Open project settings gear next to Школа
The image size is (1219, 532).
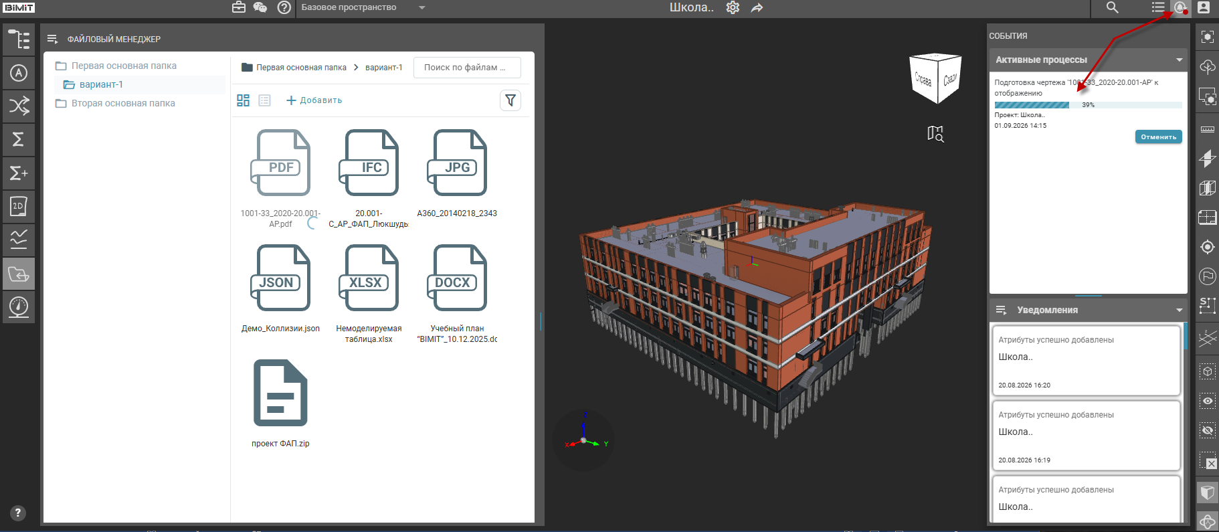733,7
